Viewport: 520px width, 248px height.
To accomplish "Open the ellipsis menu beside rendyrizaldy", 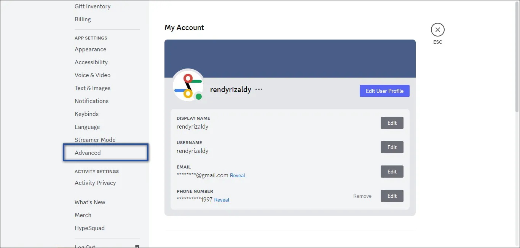I will [x=259, y=89].
